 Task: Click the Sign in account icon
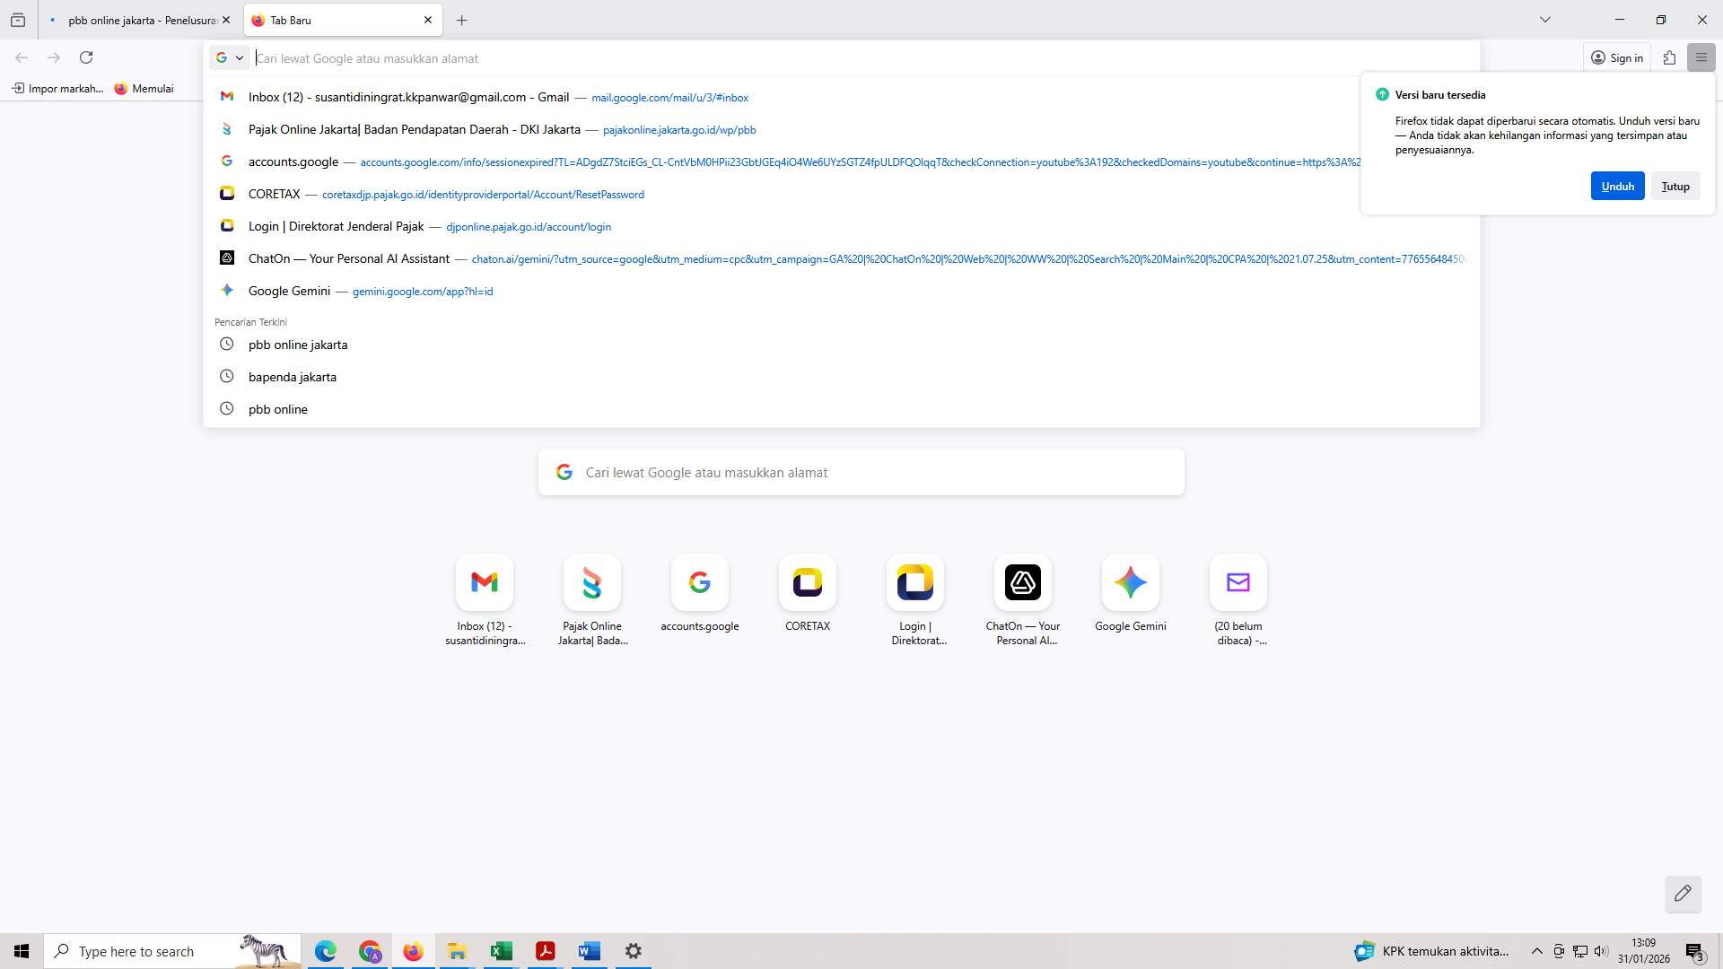(x=1617, y=57)
